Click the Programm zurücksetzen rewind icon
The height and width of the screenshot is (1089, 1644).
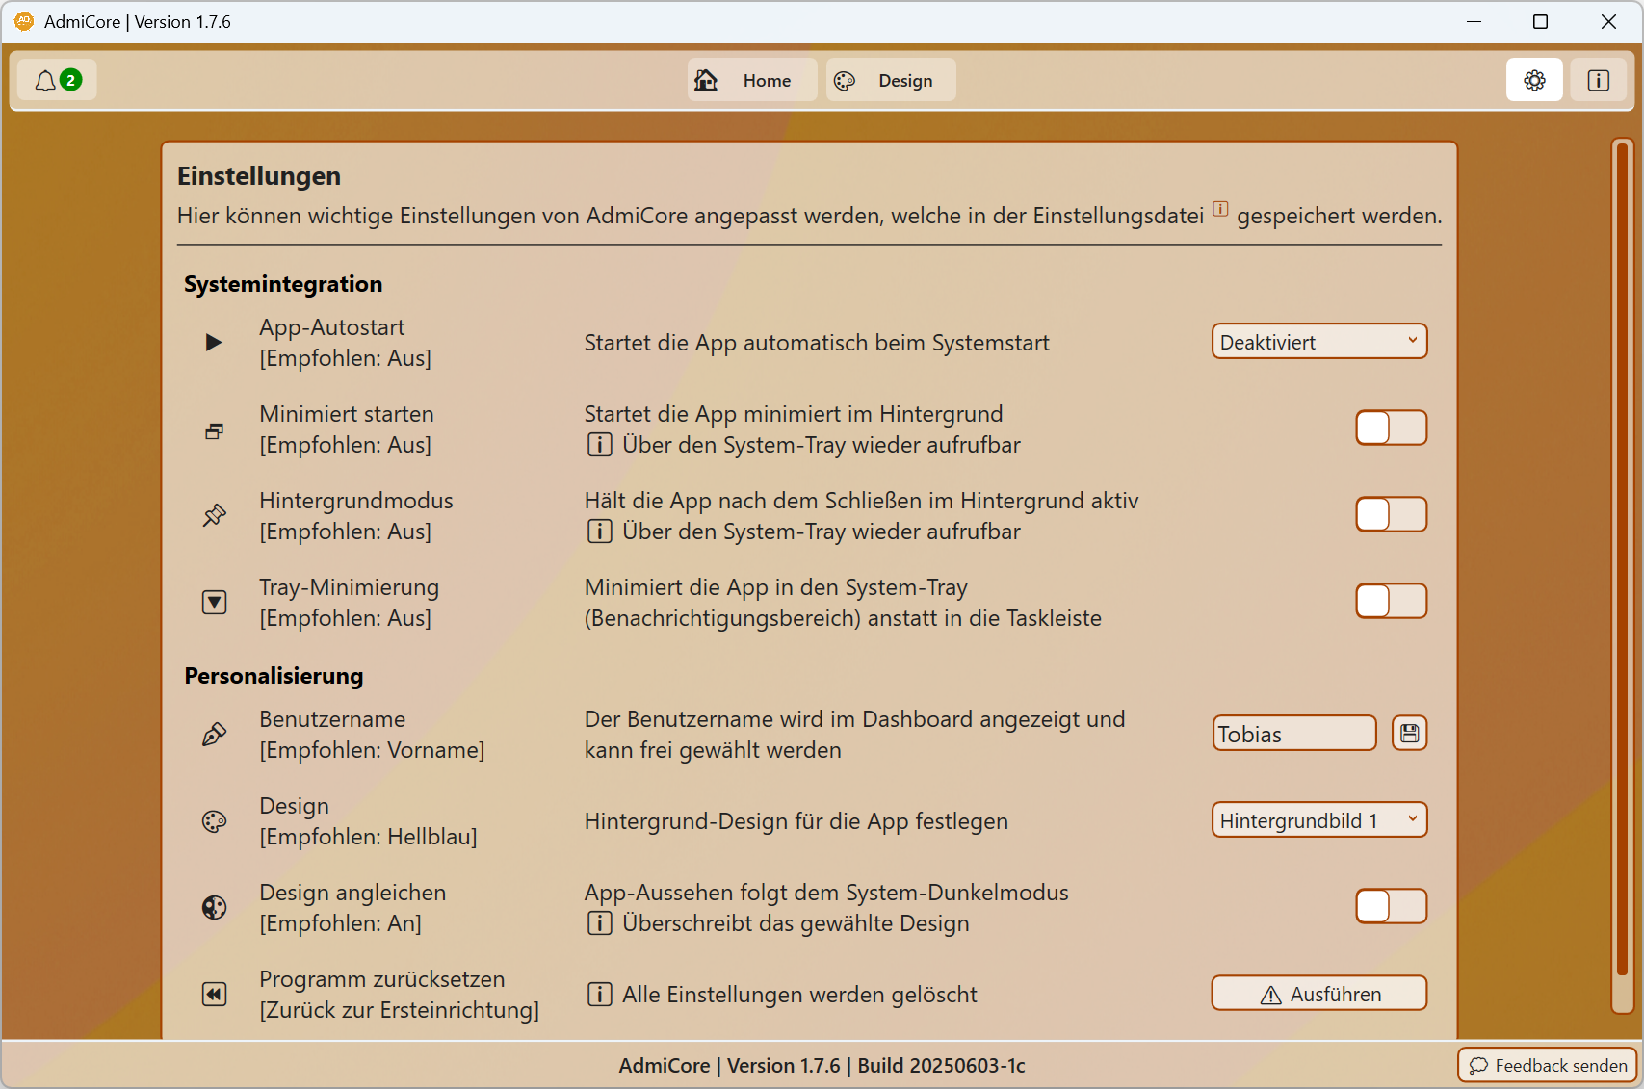click(214, 995)
